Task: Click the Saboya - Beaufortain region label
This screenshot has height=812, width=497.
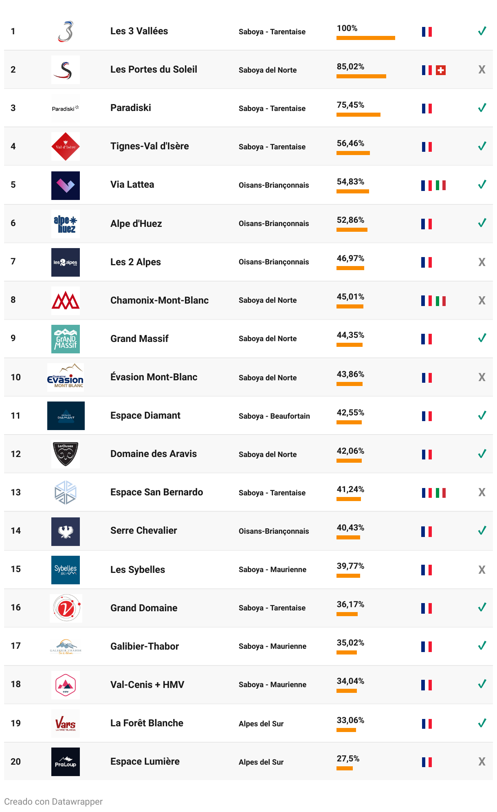Action: click(x=274, y=416)
